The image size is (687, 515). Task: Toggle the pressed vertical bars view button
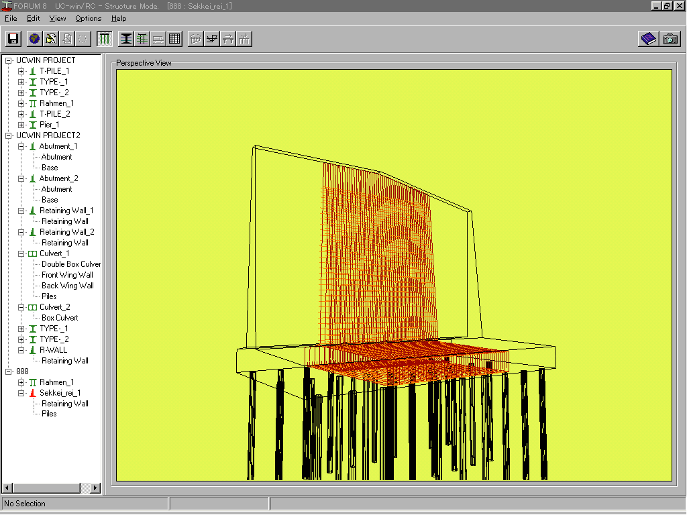tap(104, 39)
